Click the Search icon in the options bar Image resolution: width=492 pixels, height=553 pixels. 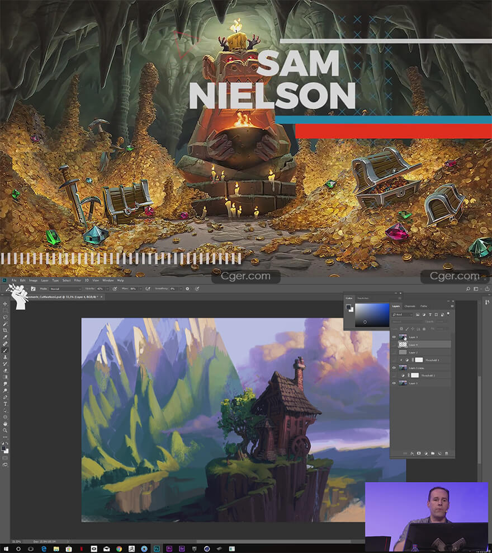click(468, 289)
